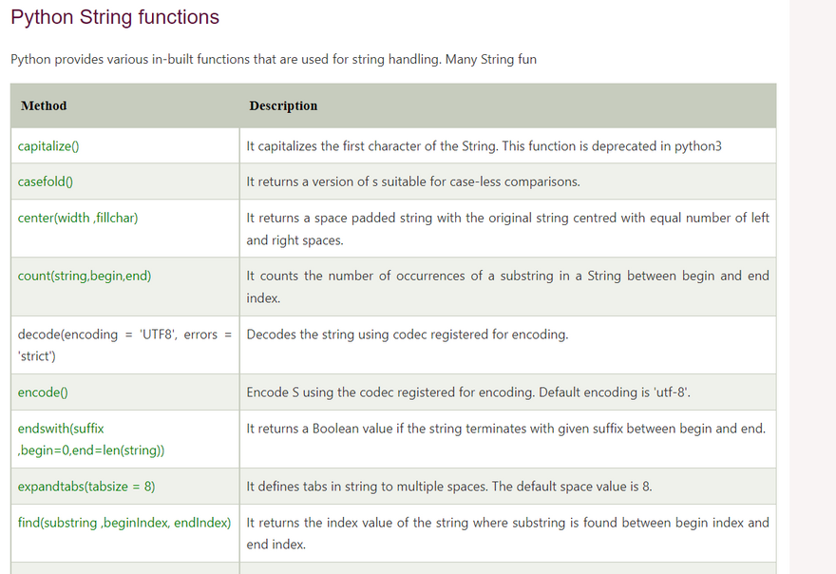Click the "Decodes the string using codec" description
The image size is (836, 574).
407,335
